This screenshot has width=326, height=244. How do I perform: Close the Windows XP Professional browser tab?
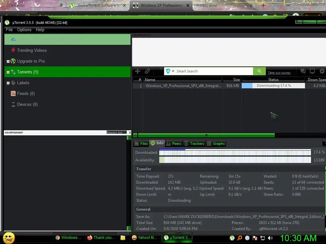click(188, 5)
